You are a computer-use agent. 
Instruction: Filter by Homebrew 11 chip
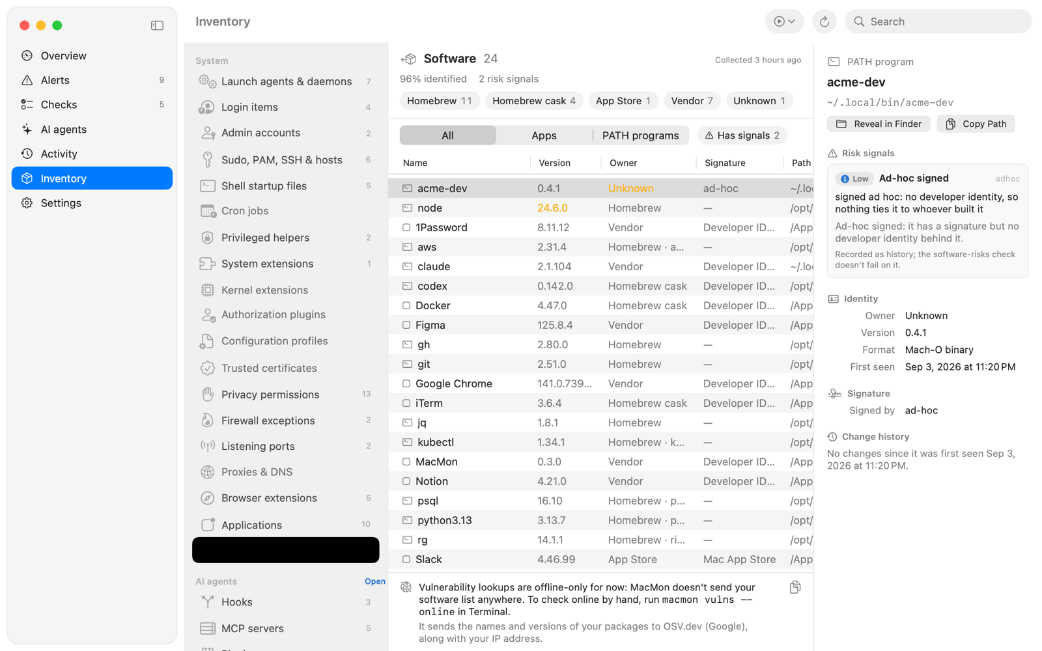click(440, 101)
